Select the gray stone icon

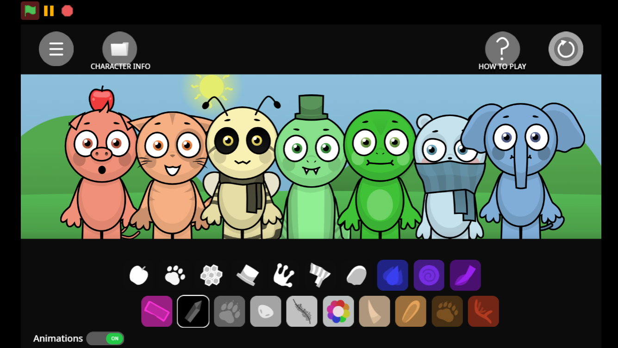(266, 311)
